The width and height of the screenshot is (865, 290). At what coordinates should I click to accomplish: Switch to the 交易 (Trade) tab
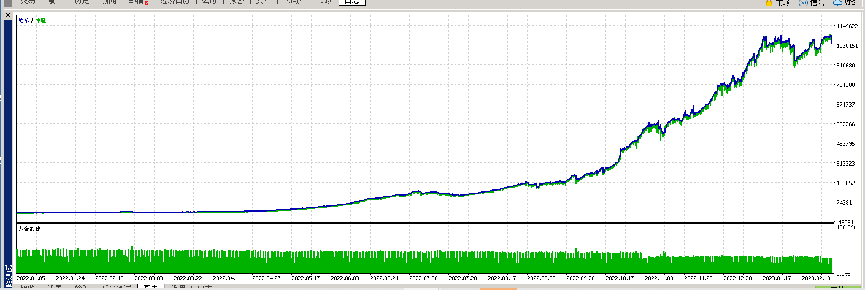click(x=28, y=2)
